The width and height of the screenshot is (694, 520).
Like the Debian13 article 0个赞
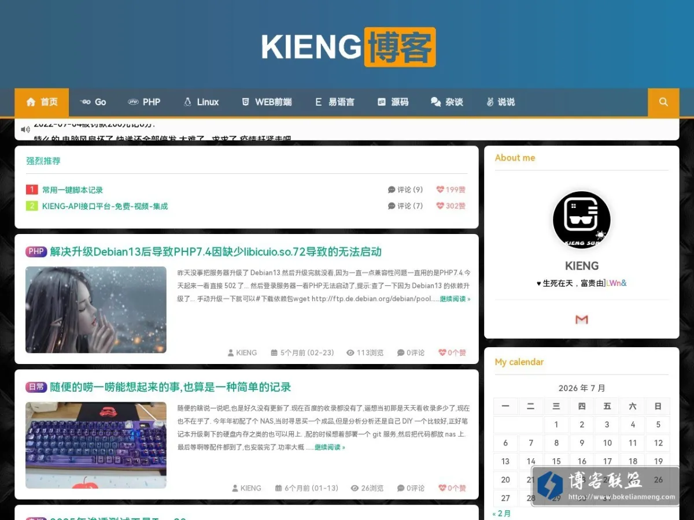click(452, 353)
